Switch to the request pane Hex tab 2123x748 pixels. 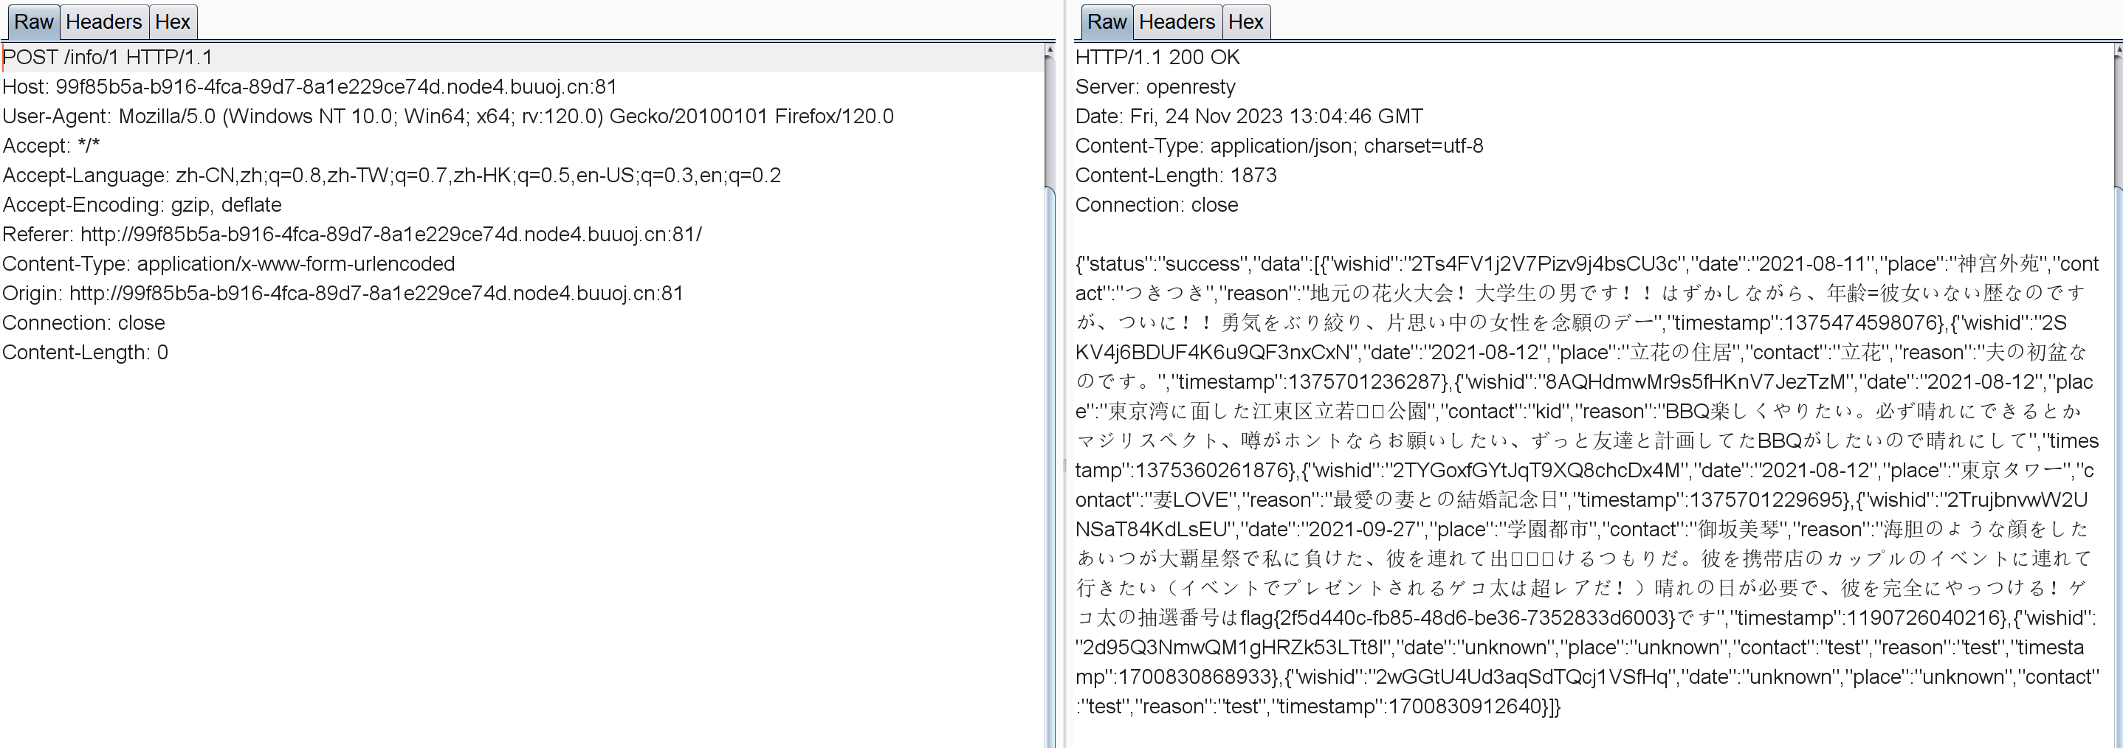click(172, 22)
